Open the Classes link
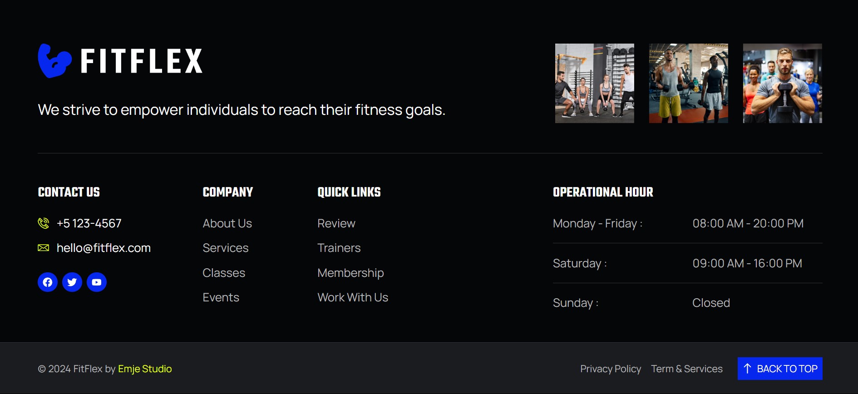 pyautogui.click(x=224, y=272)
